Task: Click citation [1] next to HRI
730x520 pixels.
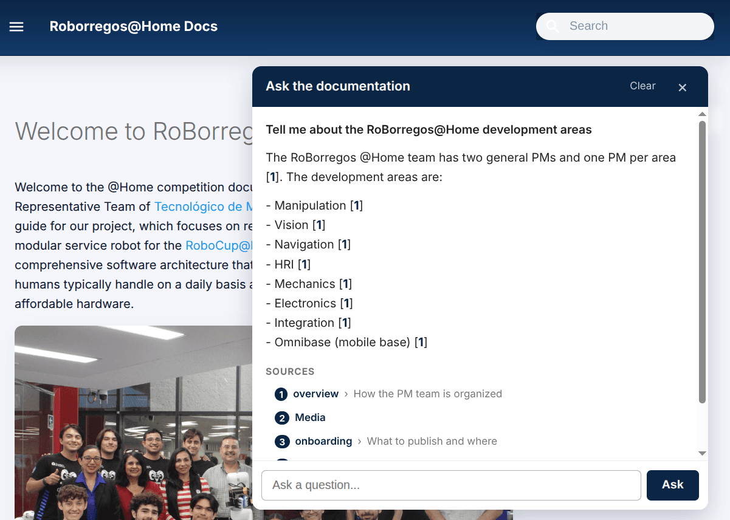Action: point(304,264)
